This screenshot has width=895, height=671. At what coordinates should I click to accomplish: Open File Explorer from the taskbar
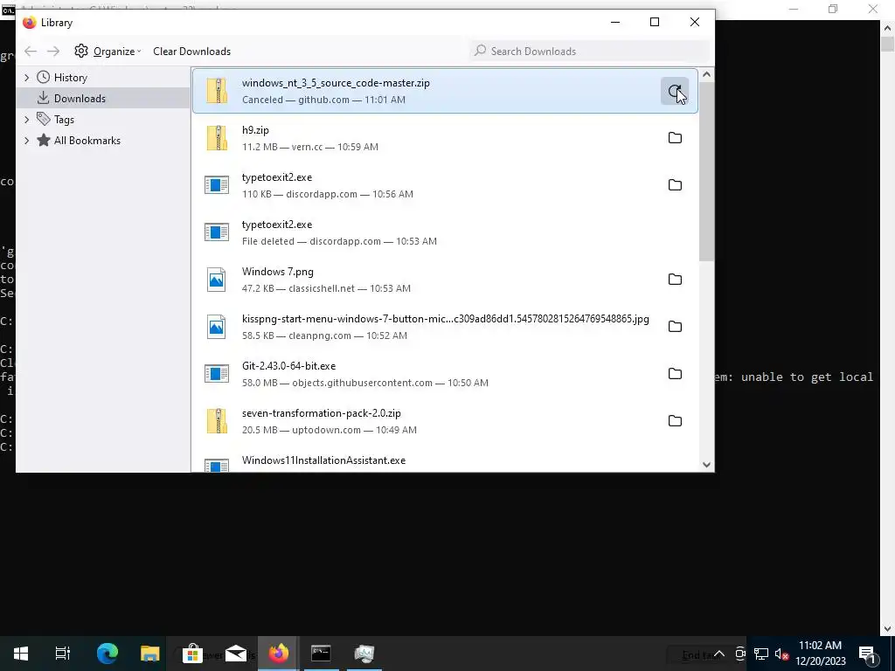click(149, 654)
